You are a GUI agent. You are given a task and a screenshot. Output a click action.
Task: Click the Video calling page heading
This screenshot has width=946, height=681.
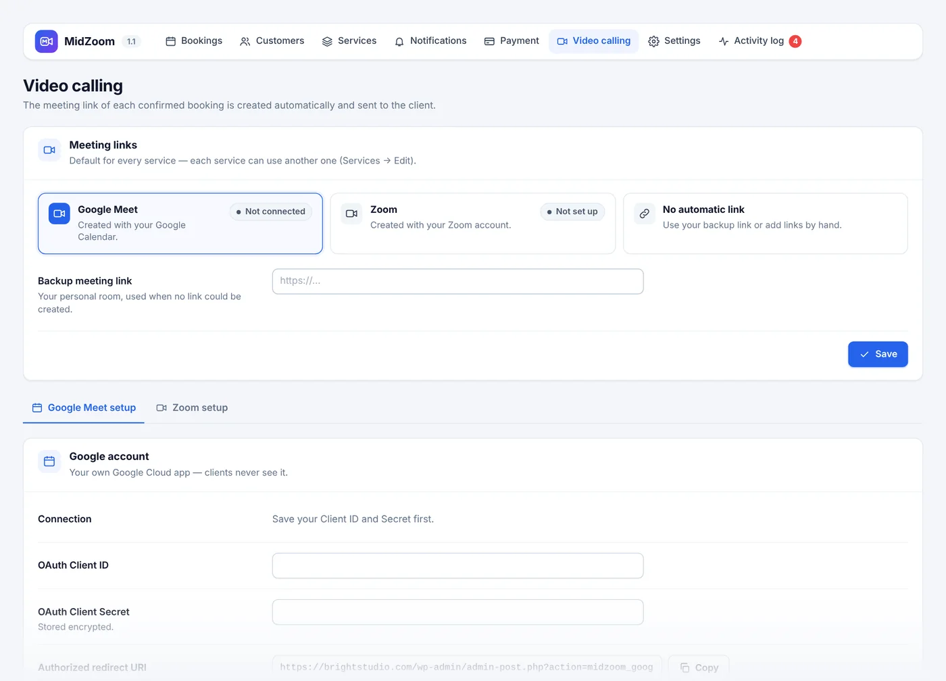[x=73, y=86]
